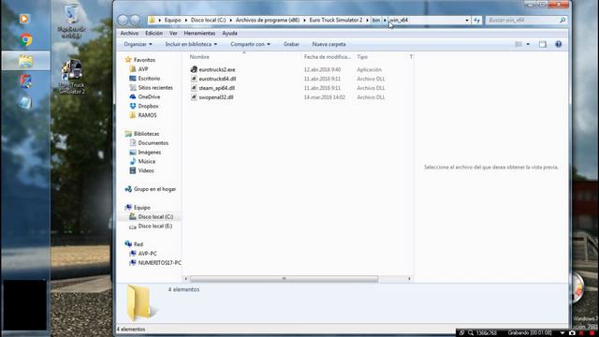This screenshot has height=337, width=599.
Task: Open Compartir con dropdown
Action: (x=250, y=44)
